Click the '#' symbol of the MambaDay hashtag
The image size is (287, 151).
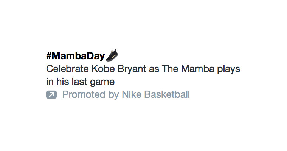49,56
